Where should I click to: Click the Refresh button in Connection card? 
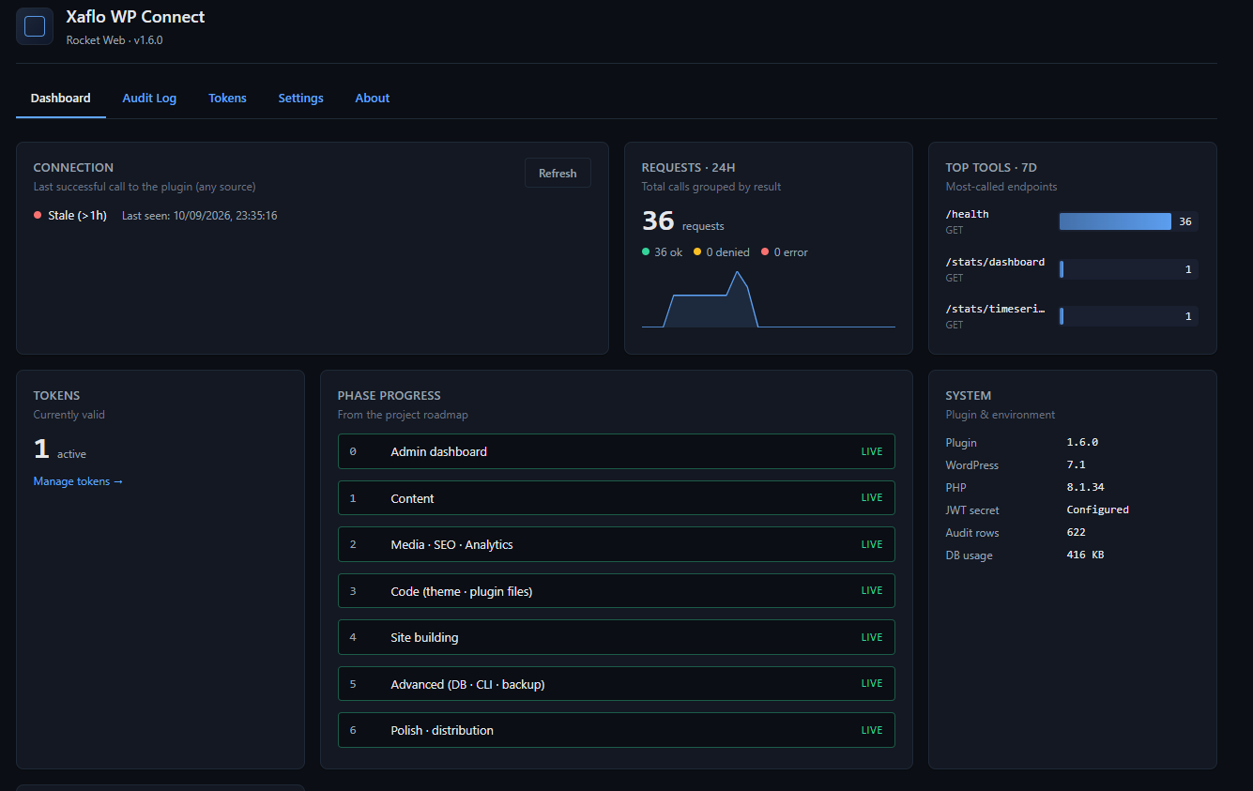tap(558, 173)
